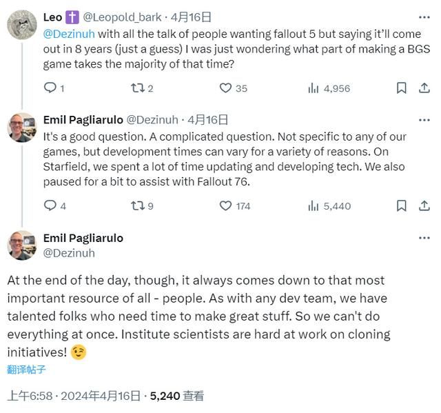Like Leo's tweet with 35 likes

click(225, 88)
